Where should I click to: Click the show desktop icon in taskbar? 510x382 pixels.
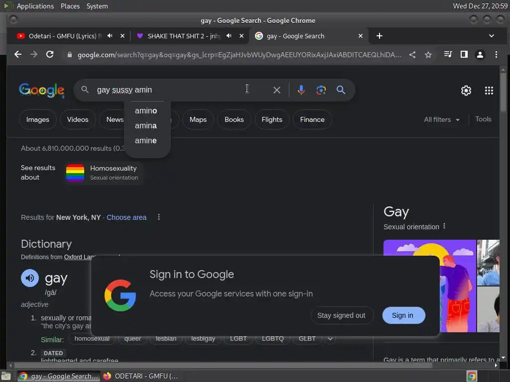[6, 376]
